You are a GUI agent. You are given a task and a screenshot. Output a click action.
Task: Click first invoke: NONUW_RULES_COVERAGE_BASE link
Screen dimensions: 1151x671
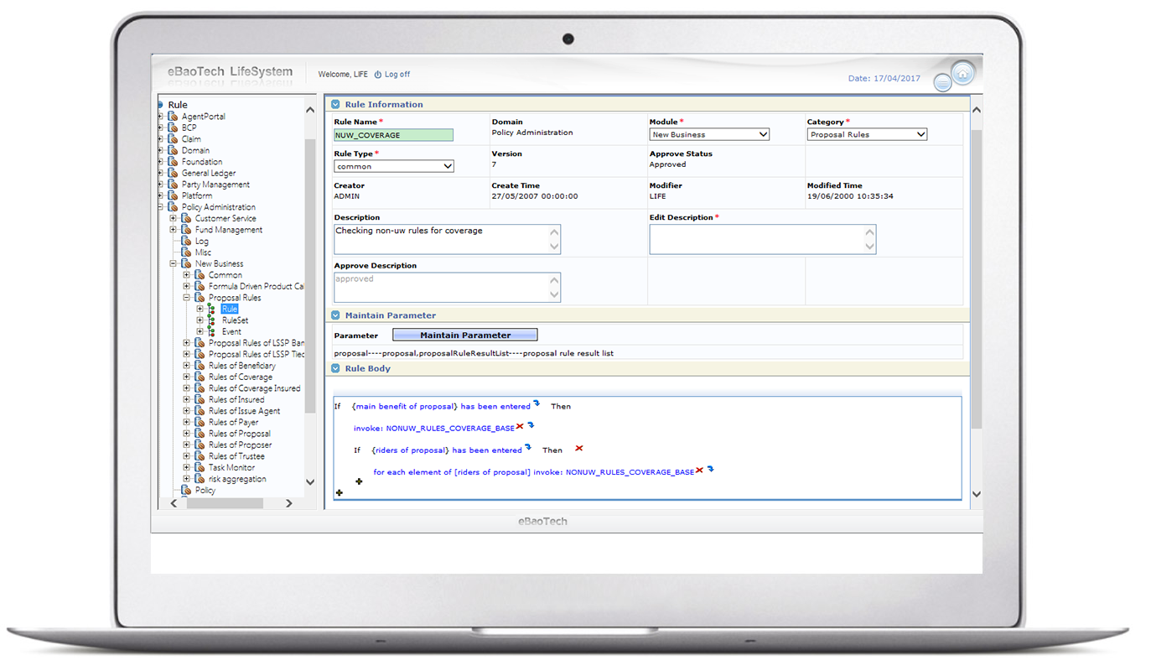(x=434, y=429)
